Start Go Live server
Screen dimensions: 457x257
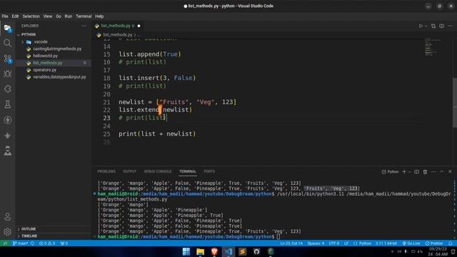click(x=411, y=243)
